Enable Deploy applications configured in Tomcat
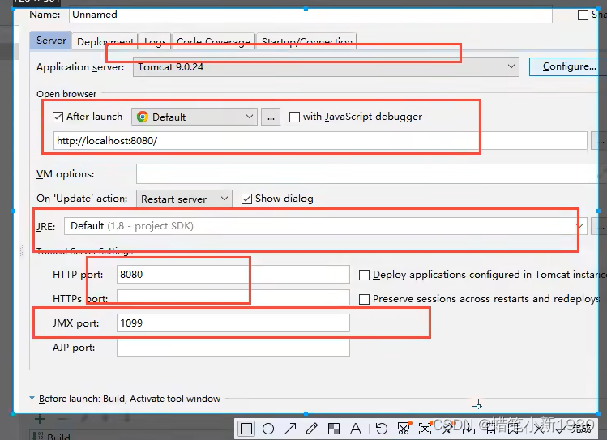 click(364, 275)
